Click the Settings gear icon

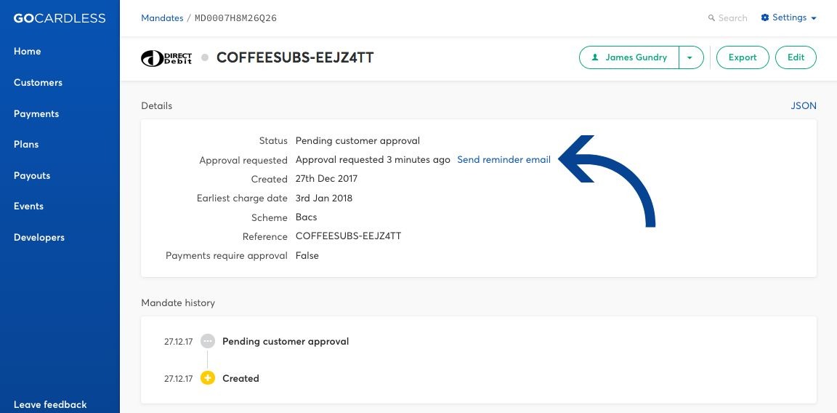pyautogui.click(x=765, y=17)
